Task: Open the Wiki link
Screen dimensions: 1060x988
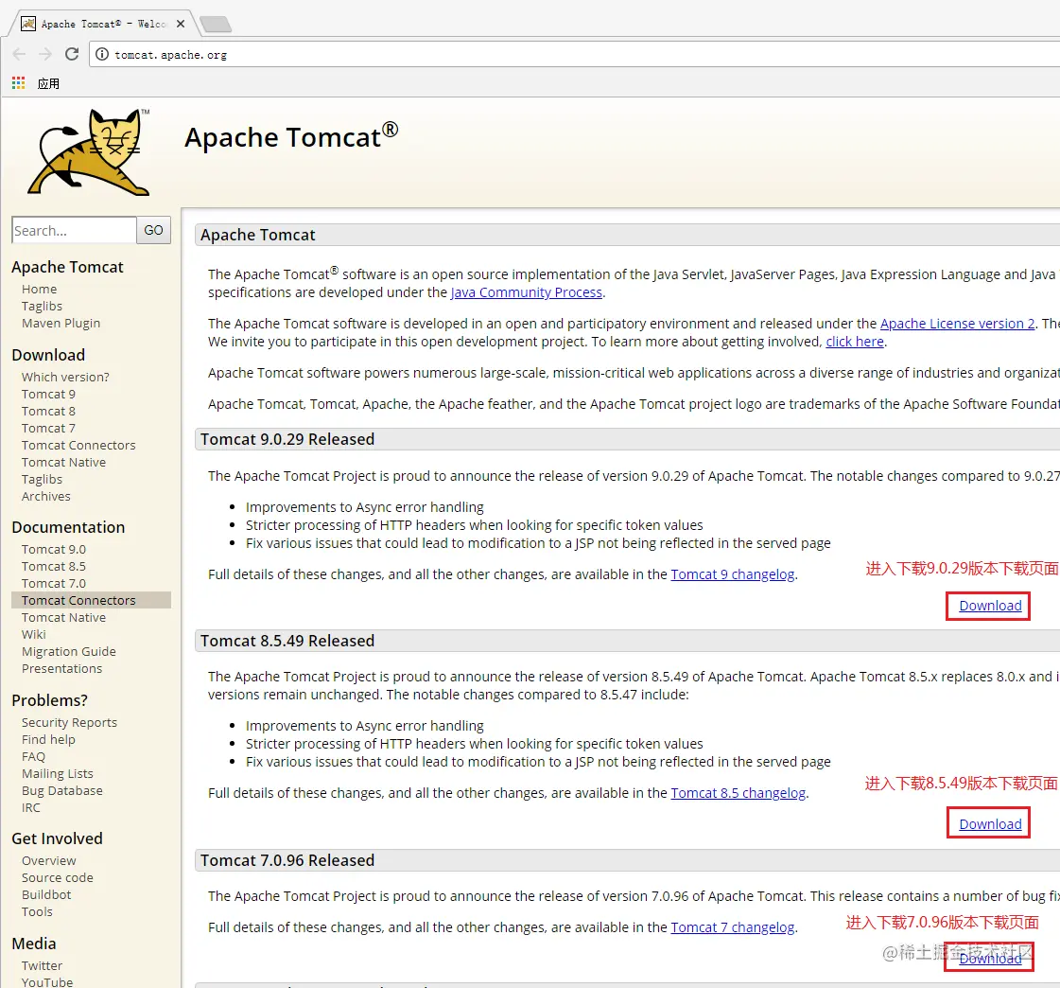Action: [34, 634]
